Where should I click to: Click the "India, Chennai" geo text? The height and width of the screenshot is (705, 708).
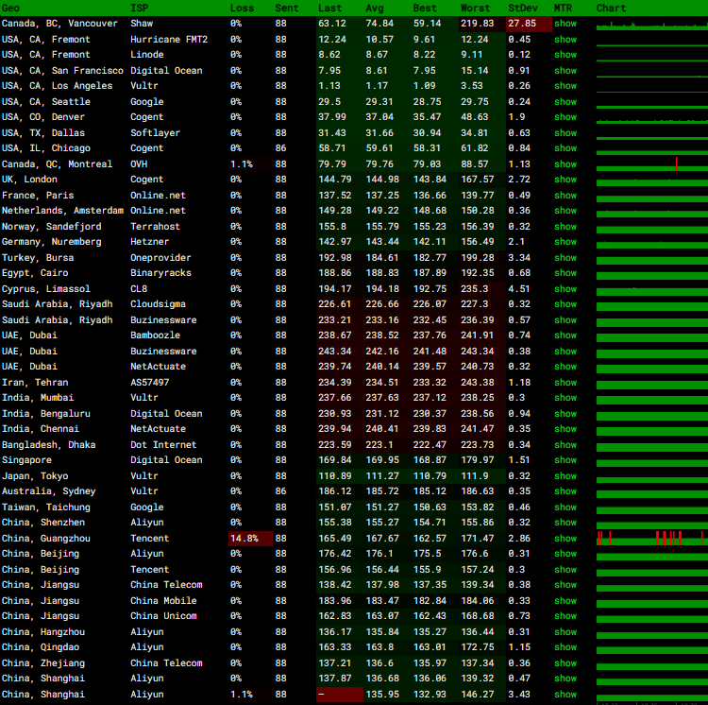41,429
